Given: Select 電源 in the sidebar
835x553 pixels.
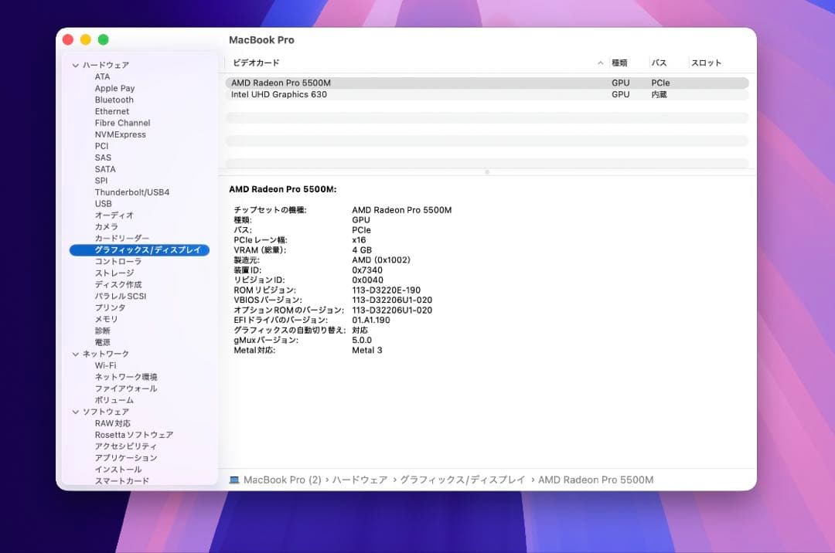Looking at the screenshot, I should (x=102, y=342).
